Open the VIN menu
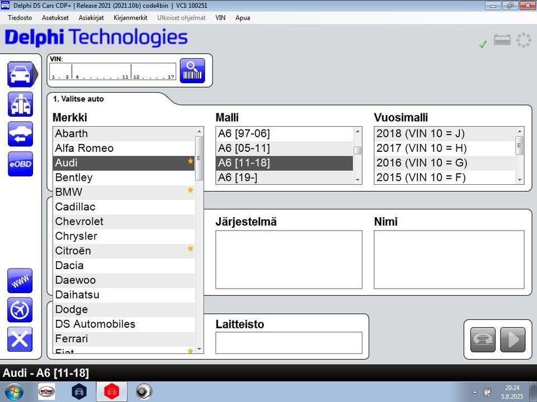Image resolution: width=537 pixels, height=402 pixels. 220,18
